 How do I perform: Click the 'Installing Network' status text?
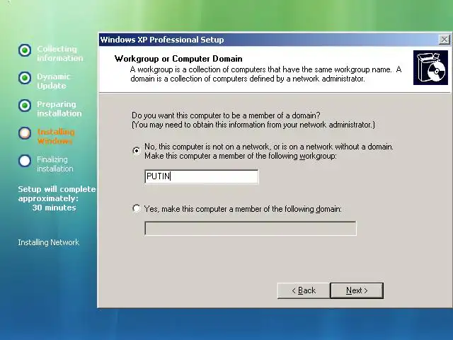[x=49, y=242]
